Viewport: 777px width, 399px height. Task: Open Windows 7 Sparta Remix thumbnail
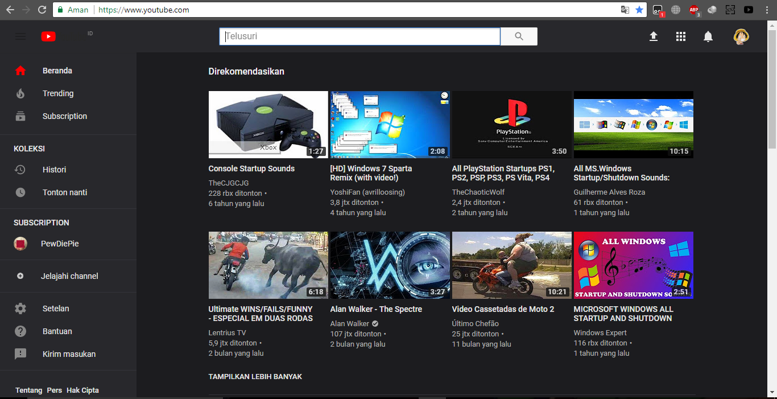(390, 125)
